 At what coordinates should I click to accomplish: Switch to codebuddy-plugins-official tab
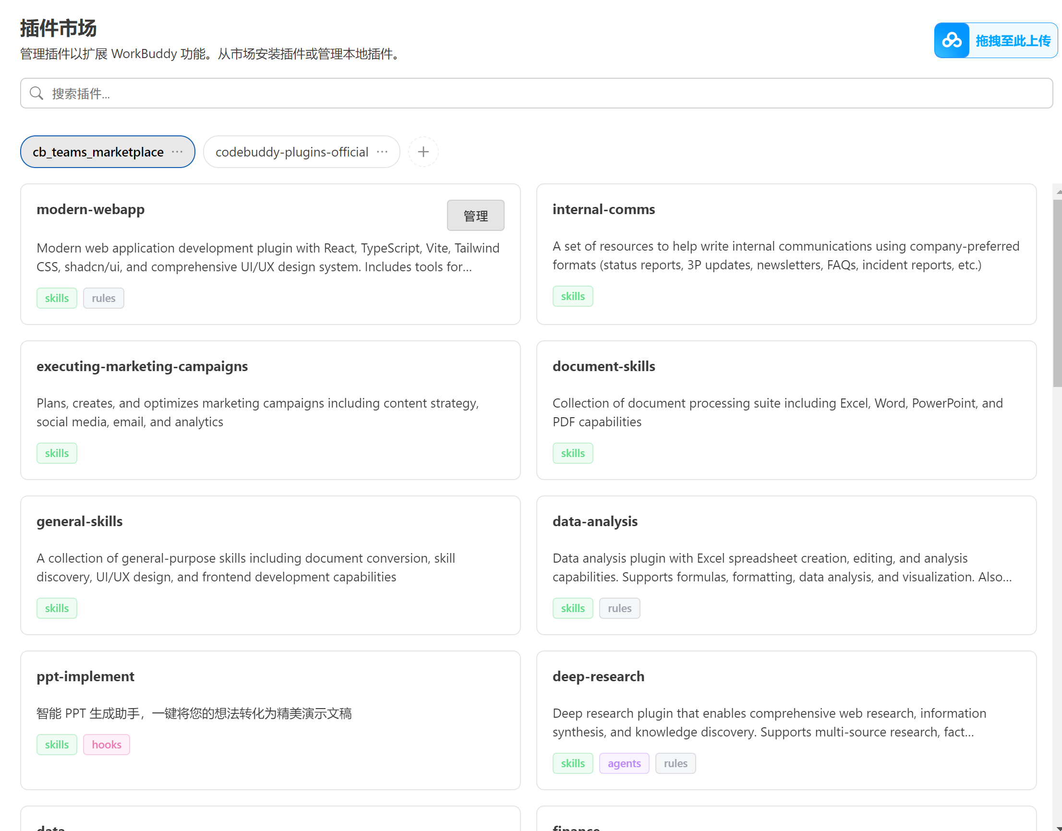pyautogui.click(x=291, y=152)
